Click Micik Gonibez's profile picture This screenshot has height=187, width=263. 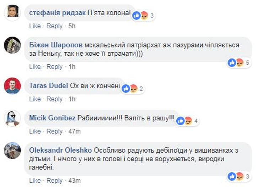tap(12, 118)
